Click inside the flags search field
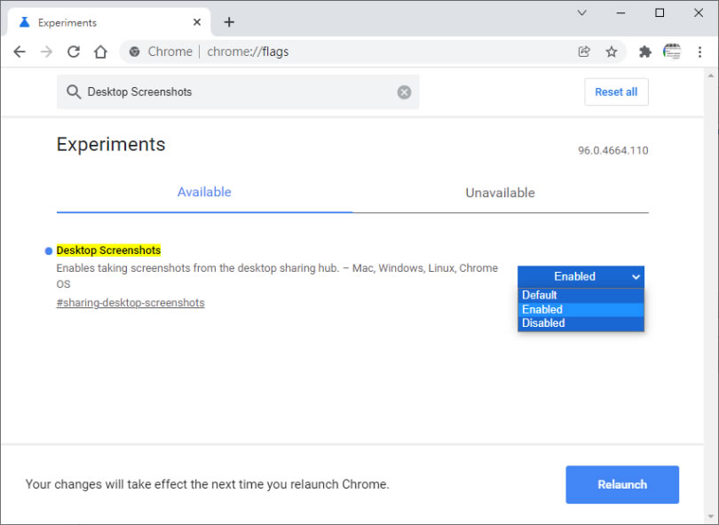The image size is (719, 525). [x=222, y=91]
